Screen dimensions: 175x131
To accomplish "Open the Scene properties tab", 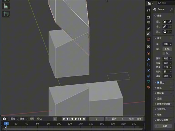I will click(148, 34).
